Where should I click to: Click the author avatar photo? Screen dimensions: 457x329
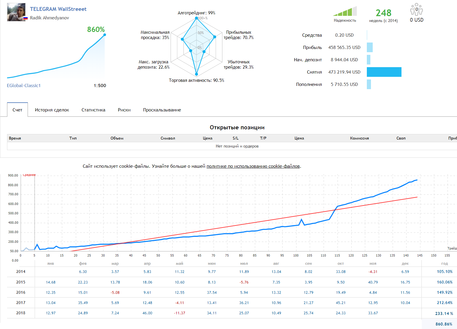pos(16,12)
